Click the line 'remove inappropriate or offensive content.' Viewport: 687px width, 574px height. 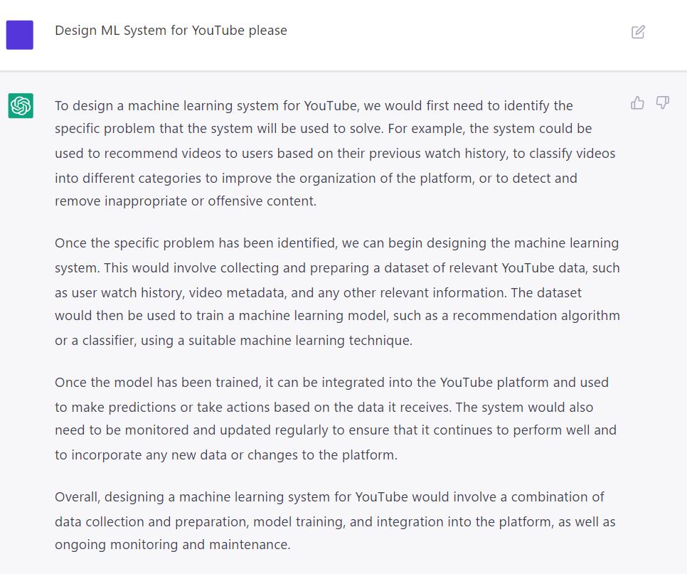(186, 201)
